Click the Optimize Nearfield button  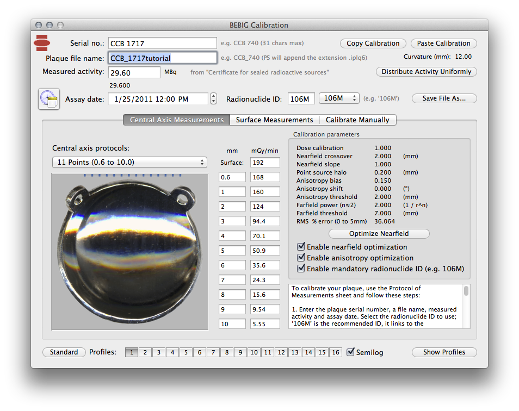click(x=379, y=233)
